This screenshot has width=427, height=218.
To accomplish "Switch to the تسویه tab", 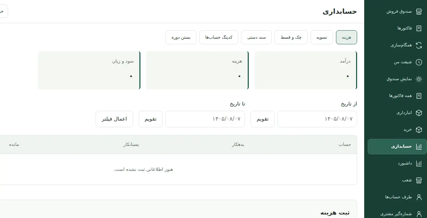I will tap(322, 37).
